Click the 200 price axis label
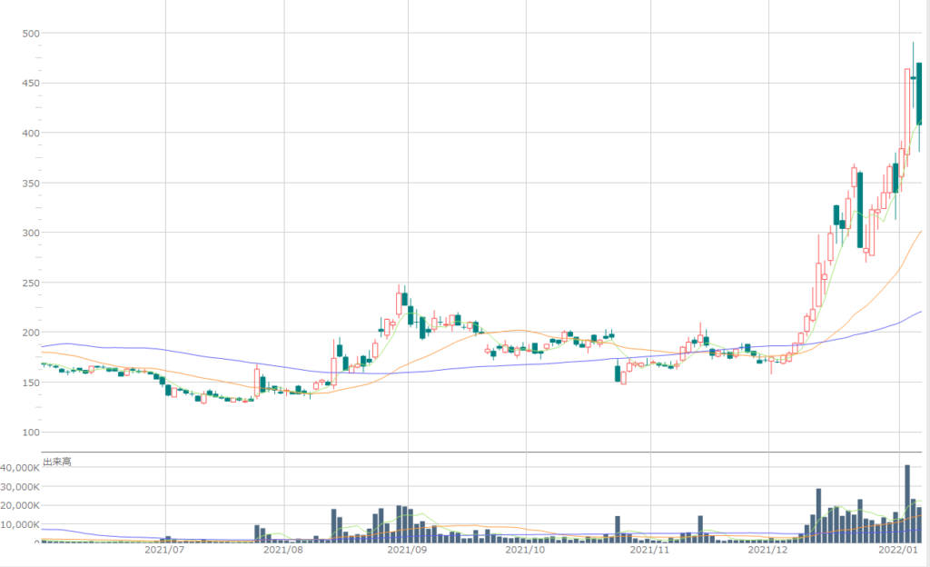The width and height of the screenshot is (930, 567). (31, 333)
